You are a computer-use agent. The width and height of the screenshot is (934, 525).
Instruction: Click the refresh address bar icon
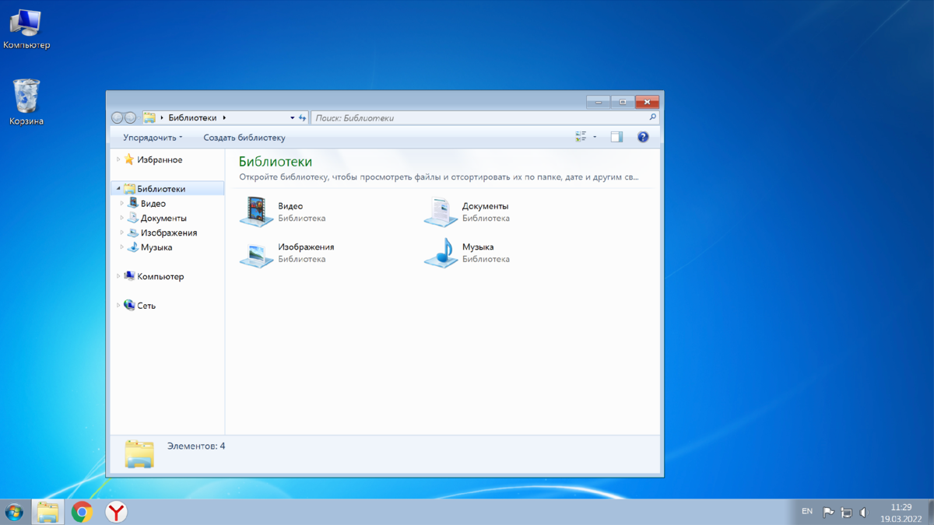point(303,117)
